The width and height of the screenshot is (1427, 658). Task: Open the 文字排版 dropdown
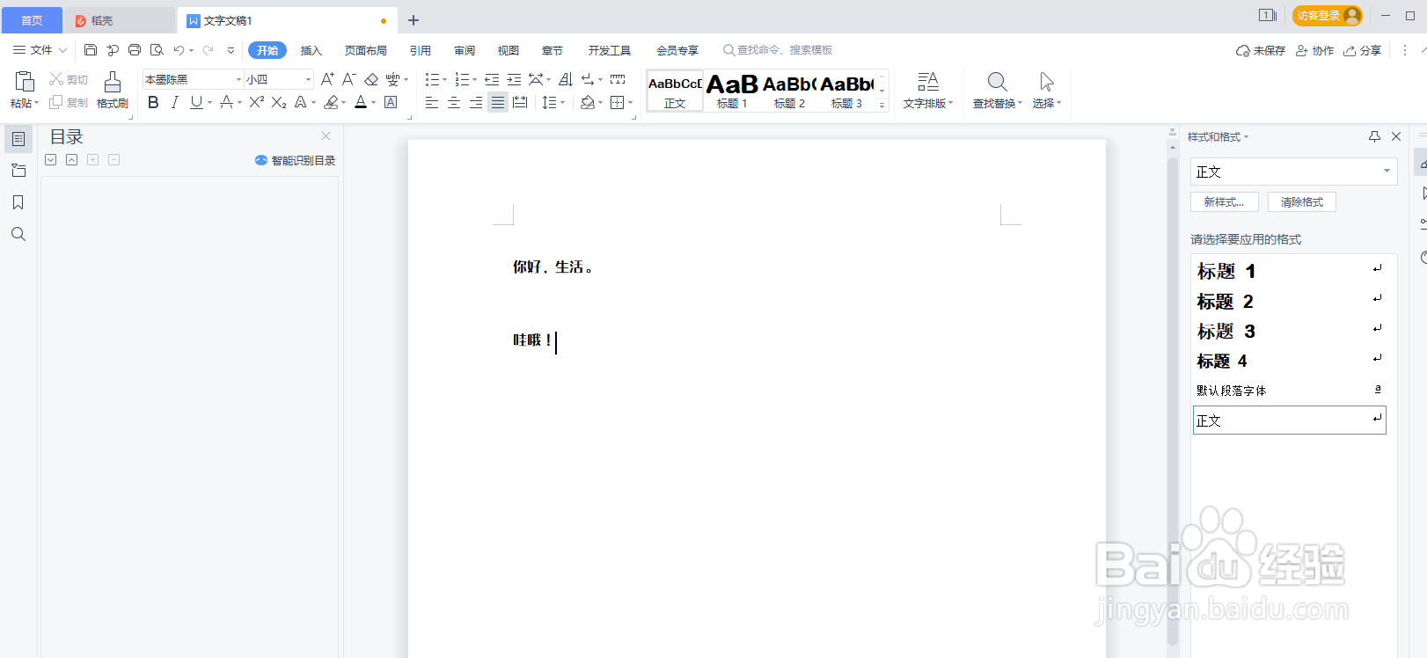[x=928, y=91]
